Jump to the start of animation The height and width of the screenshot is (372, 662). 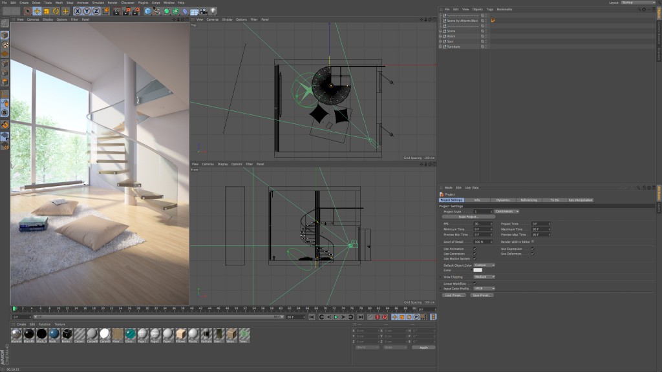coord(312,317)
